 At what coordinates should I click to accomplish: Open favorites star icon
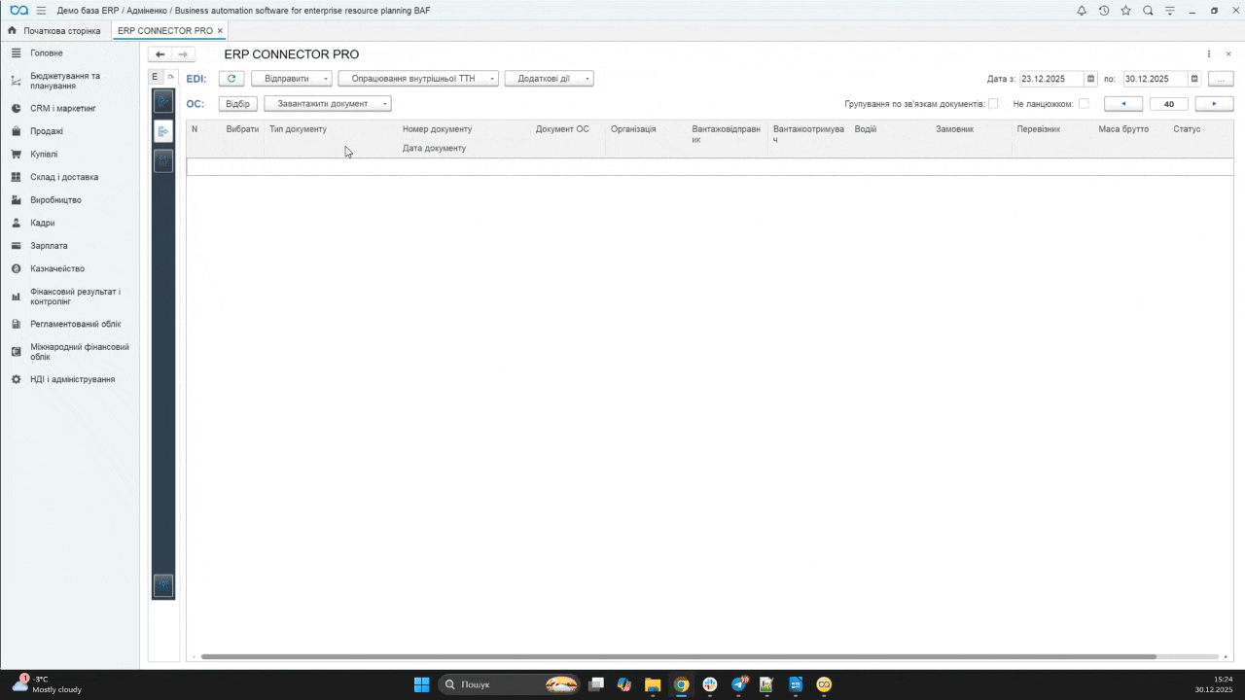[1126, 11]
